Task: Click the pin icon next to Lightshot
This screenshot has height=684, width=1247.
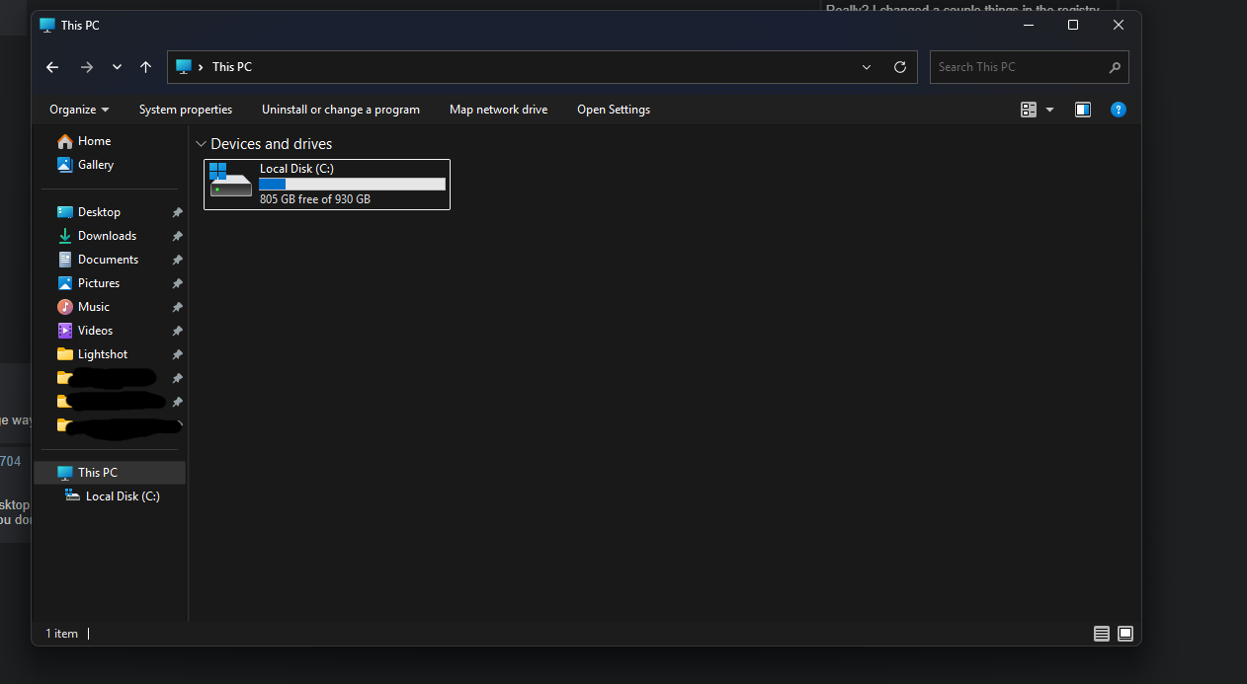Action: click(177, 354)
